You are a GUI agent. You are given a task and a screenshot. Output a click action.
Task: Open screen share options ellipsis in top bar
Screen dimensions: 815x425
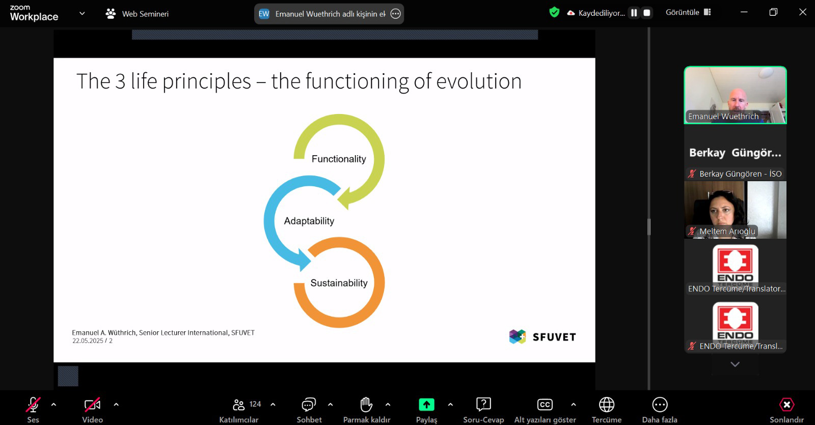tap(395, 14)
